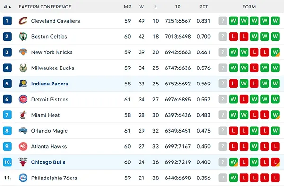The width and height of the screenshot is (284, 186).
Task: Sort table by rank # column arrow
Action: click(x=10, y=7)
